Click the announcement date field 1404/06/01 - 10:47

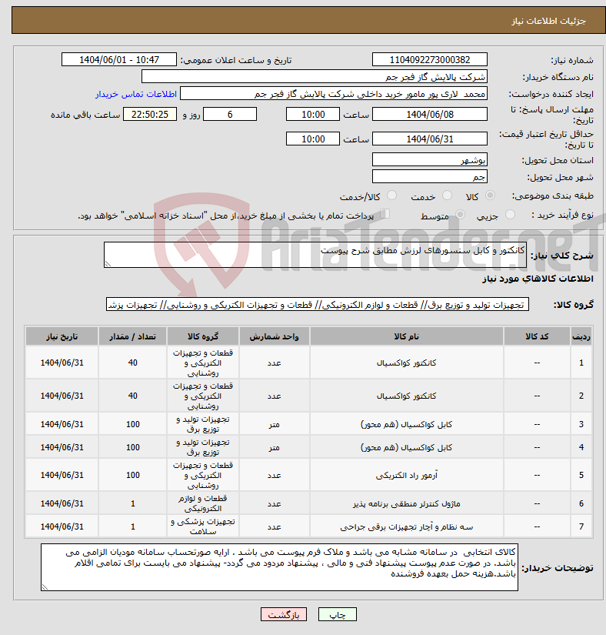pyautogui.click(x=119, y=59)
